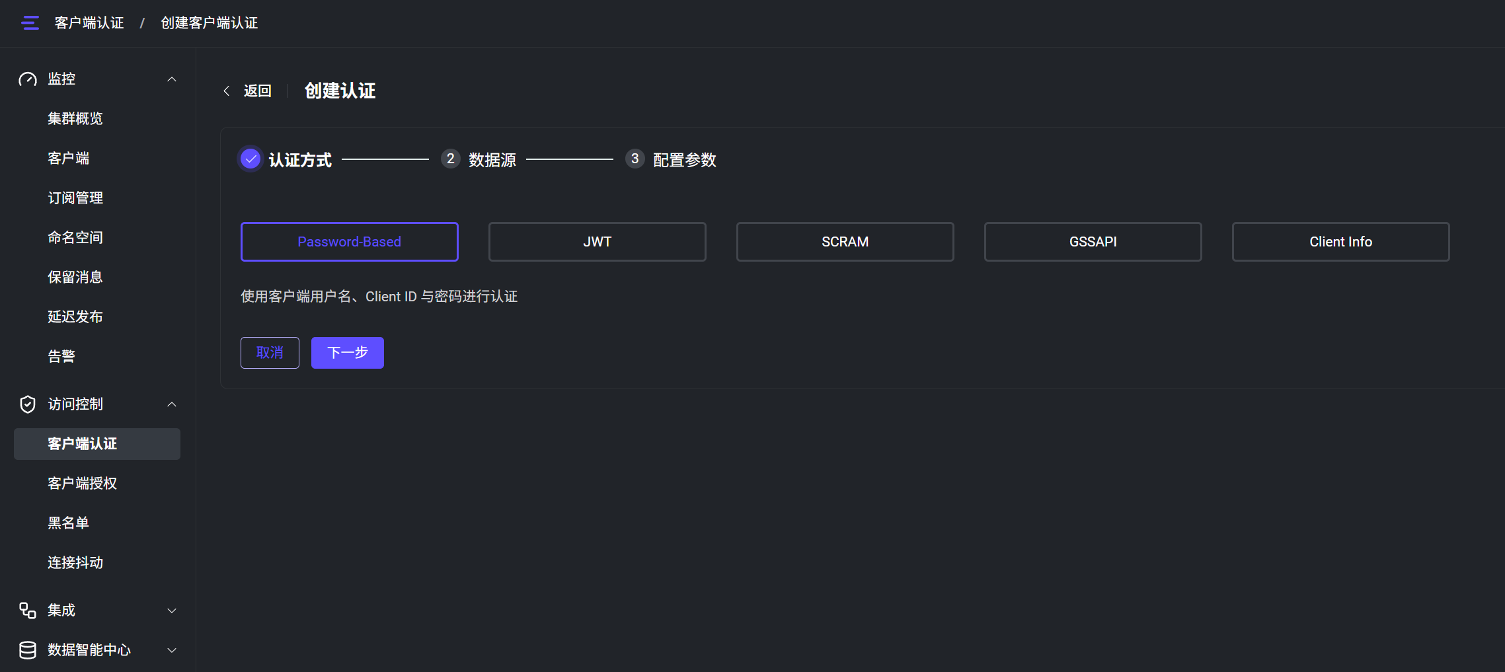The height and width of the screenshot is (672, 1505).
Task: Select Client Info authentication method
Action: (1341, 242)
